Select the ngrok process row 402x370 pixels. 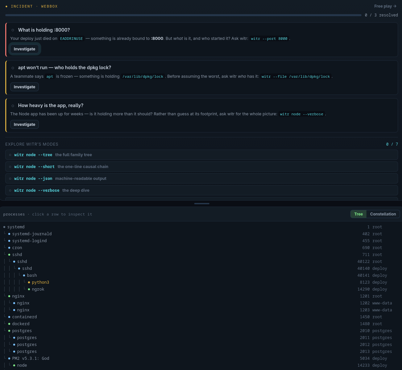coord(201,289)
